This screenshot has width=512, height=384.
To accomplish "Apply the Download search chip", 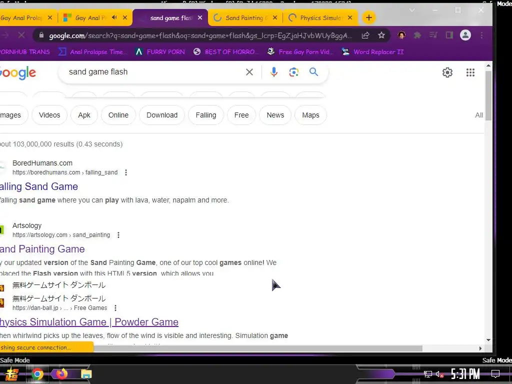I will tap(162, 115).
